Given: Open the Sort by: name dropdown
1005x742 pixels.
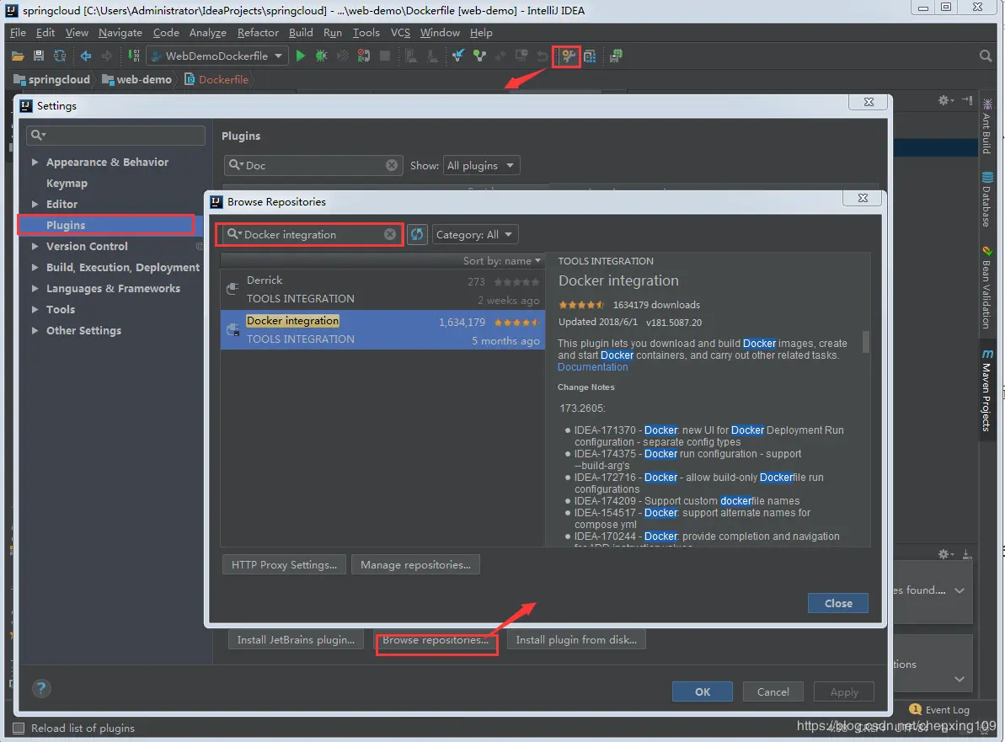Looking at the screenshot, I should coord(502,261).
